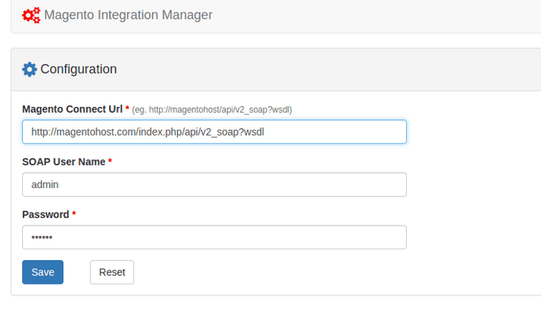Click the required asterisk after SOAP User Name
Image resolution: width=541 pixels, height=322 pixels.
(110, 161)
